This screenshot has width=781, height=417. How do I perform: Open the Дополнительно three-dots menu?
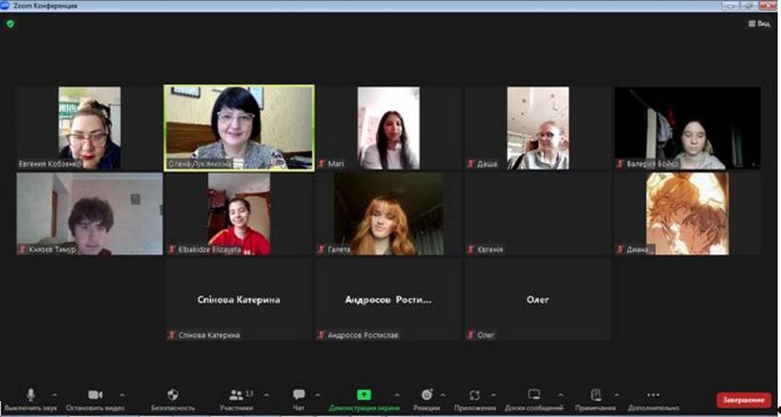coord(653,394)
